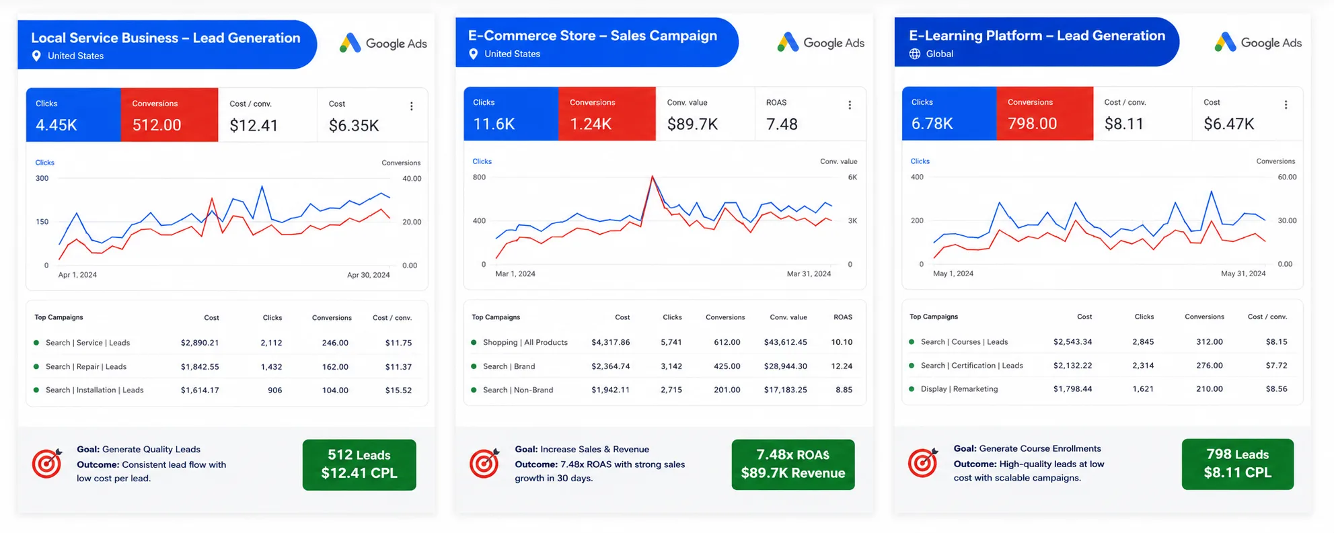The height and width of the screenshot is (533, 1334).
Task: Select Search | Repair | Leads campaign row
Action: 226,367
